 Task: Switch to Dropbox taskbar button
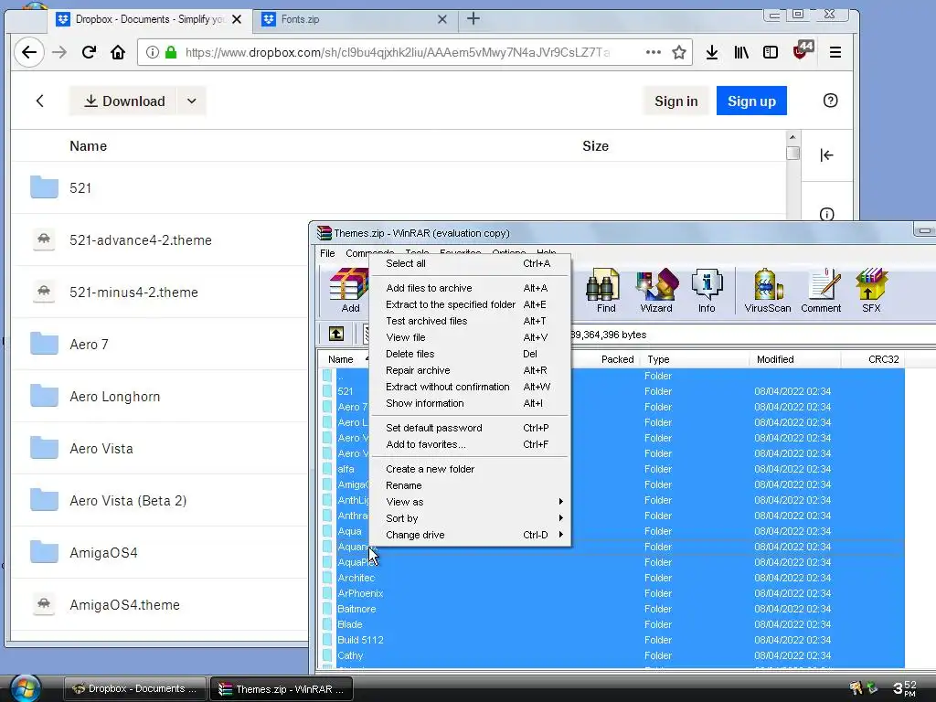tap(135, 689)
